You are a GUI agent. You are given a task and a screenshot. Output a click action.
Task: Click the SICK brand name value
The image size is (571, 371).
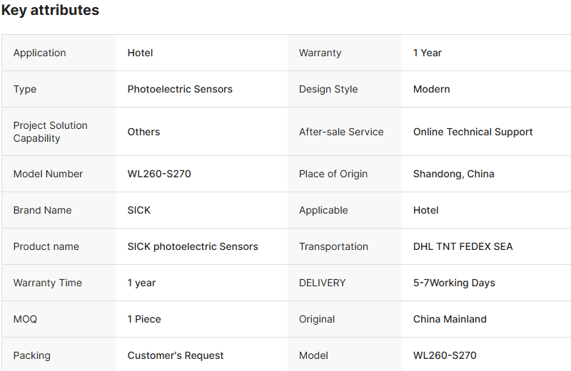click(139, 210)
